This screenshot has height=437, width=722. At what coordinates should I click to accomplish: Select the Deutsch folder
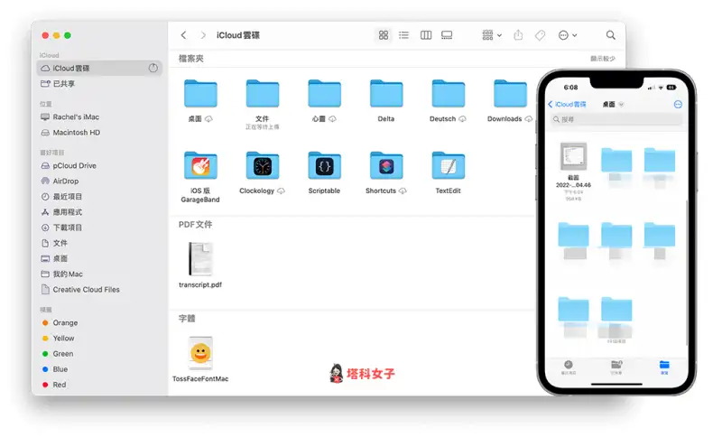[448, 94]
